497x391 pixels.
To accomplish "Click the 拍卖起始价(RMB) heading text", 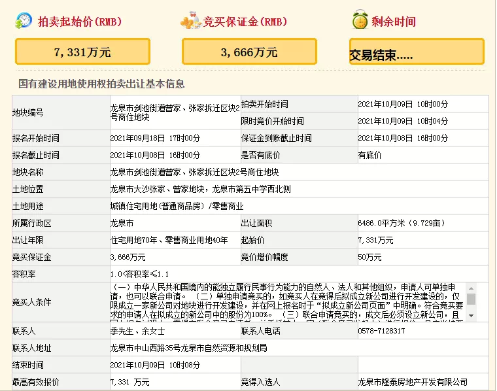I will click(x=82, y=22).
